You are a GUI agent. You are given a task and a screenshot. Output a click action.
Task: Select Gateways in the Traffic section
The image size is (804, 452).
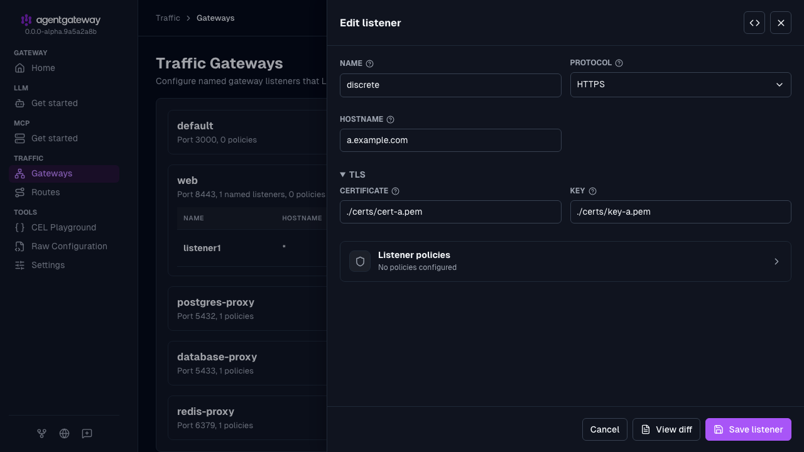pos(64,173)
